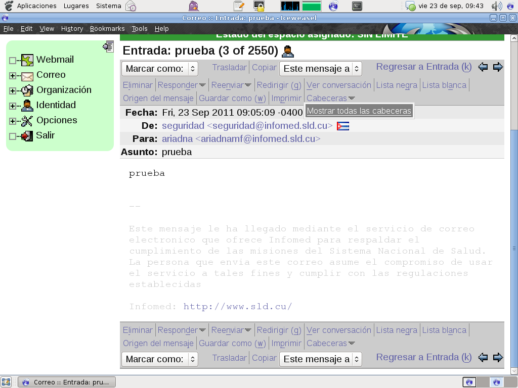Open the bottom Cabeceras dropdown
Viewport: 518px width, 388px height.
pos(331,344)
